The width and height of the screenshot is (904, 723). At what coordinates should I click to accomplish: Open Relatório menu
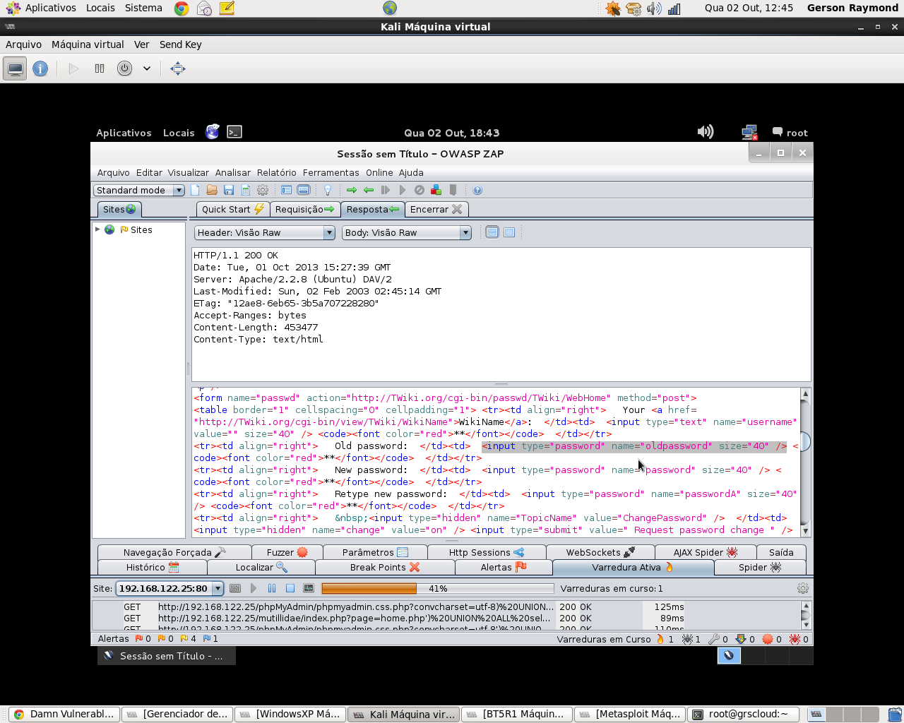pyautogui.click(x=277, y=172)
